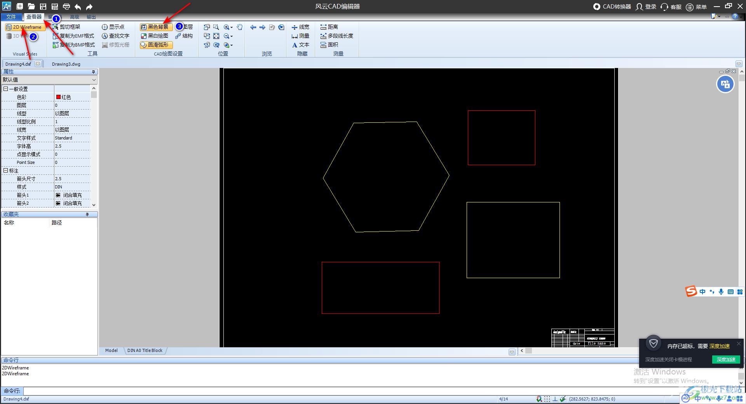Image resolution: width=746 pixels, height=404 pixels.
Task: Click the ortho mode icon in status bar
Action: 555,399
